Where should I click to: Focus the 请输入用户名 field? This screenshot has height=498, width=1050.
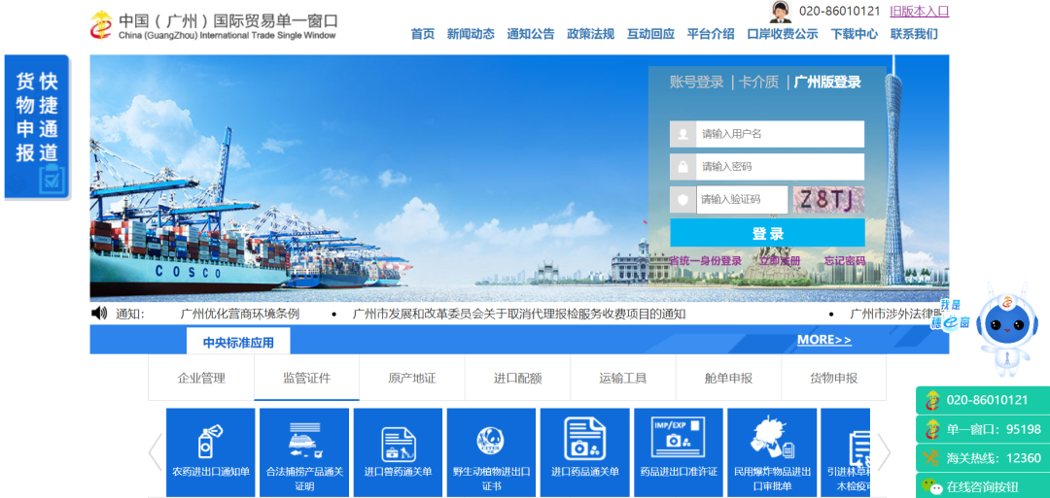click(780, 134)
